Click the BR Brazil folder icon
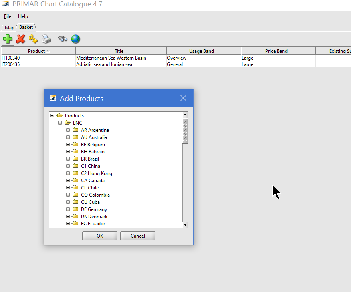The height and width of the screenshot is (292, 351). coord(75,159)
